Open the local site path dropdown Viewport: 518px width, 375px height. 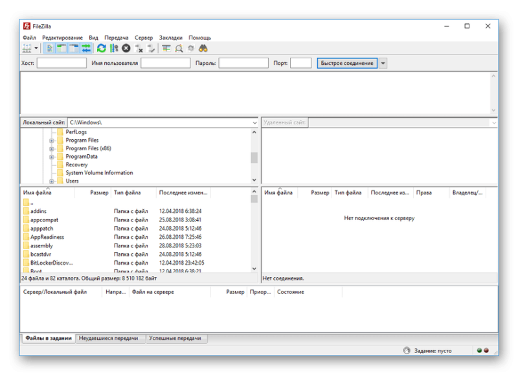point(254,122)
